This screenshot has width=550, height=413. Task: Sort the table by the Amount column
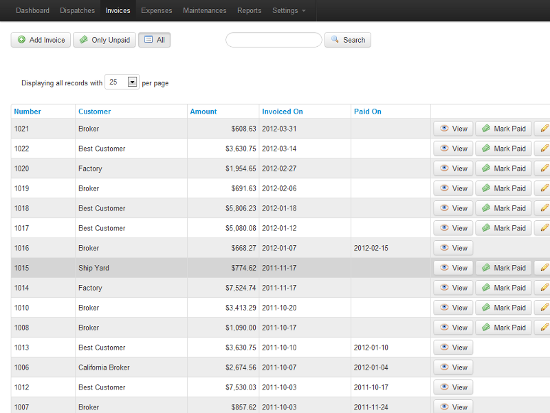tap(203, 111)
